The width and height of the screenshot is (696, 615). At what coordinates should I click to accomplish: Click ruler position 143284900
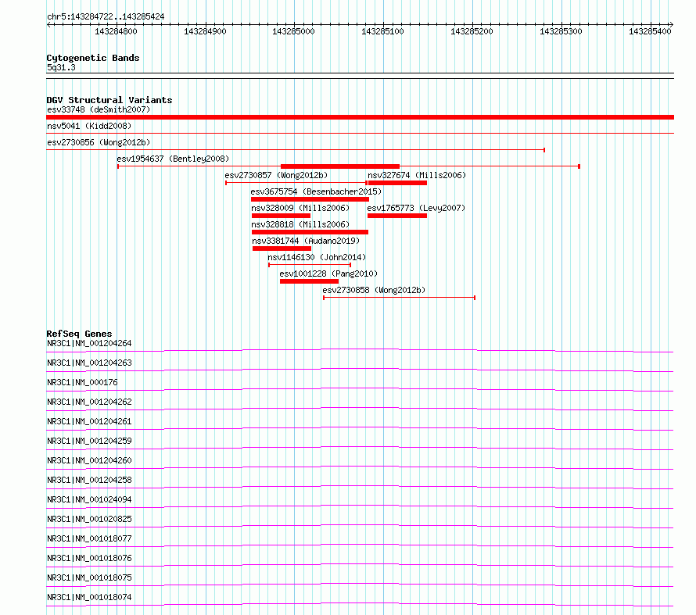click(x=205, y=31)
